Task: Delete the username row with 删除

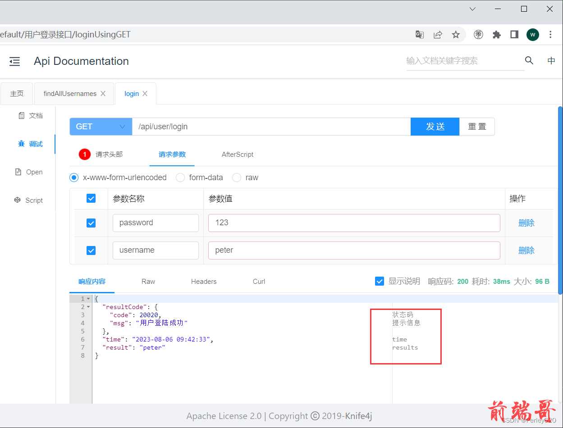Action: point(526,250)
